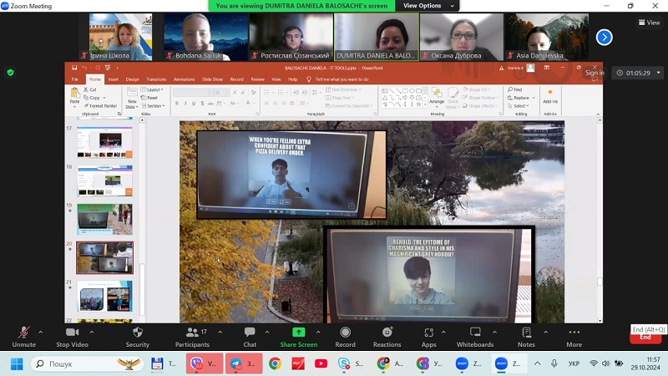
Task: Click Format Painter in the ribbon
Action: [x=100, y=106]
